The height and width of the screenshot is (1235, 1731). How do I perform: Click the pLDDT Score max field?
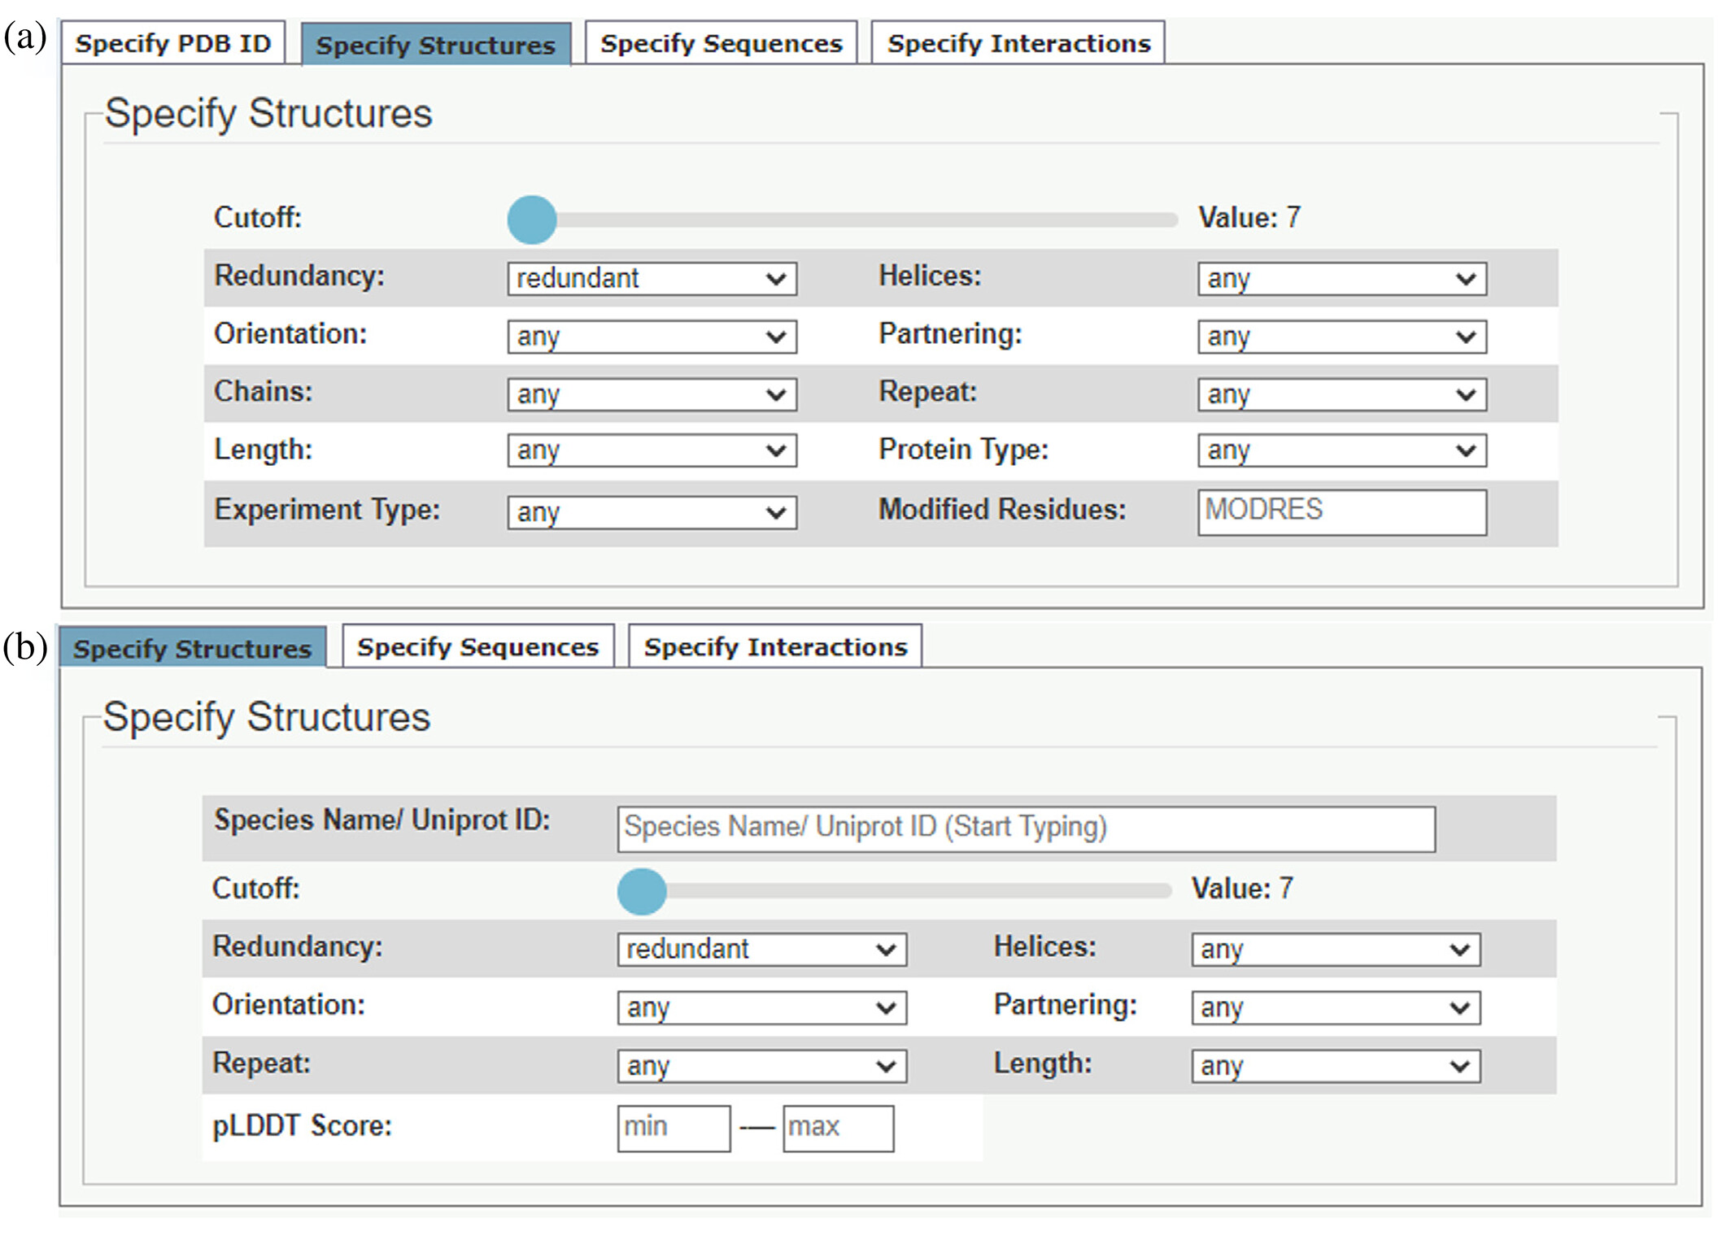[x=839, y=1128]
